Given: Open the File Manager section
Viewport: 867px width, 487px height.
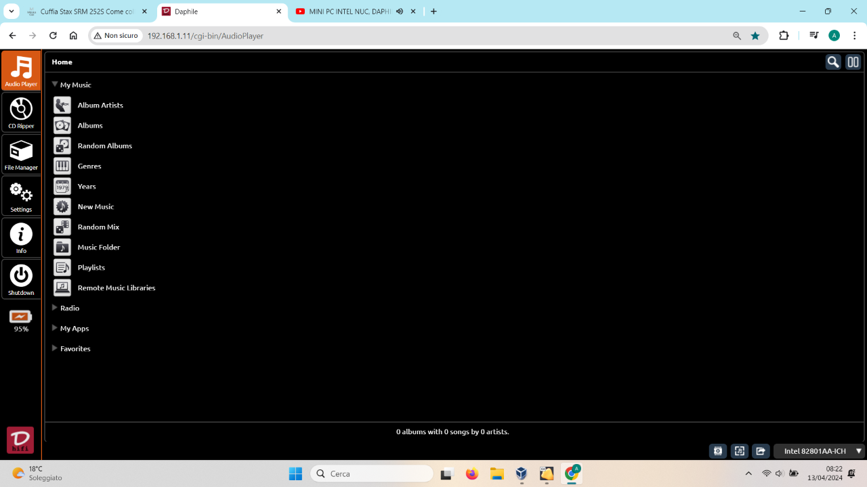Looking at the screenshot, I should click(x=21, y=154).
